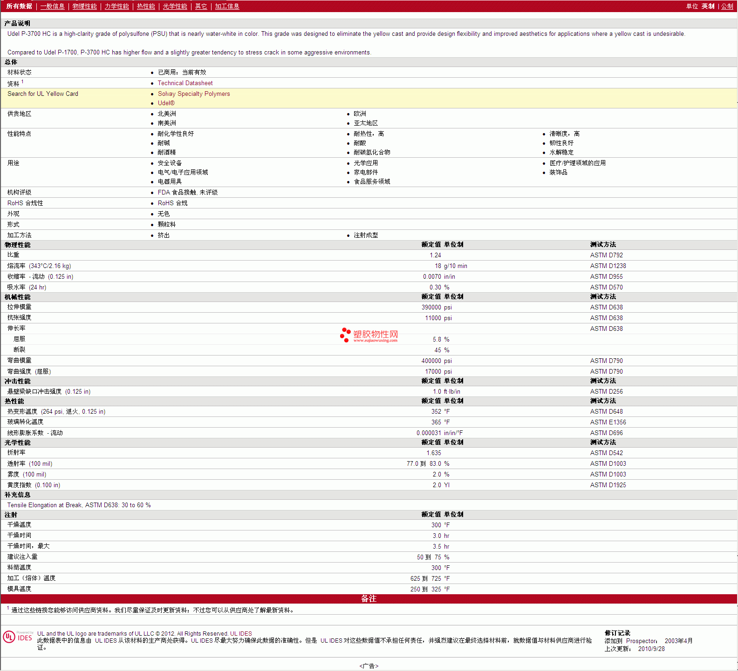738x671 pixels.
Task: Click the 备注 section header
Action: coord(369,598)
